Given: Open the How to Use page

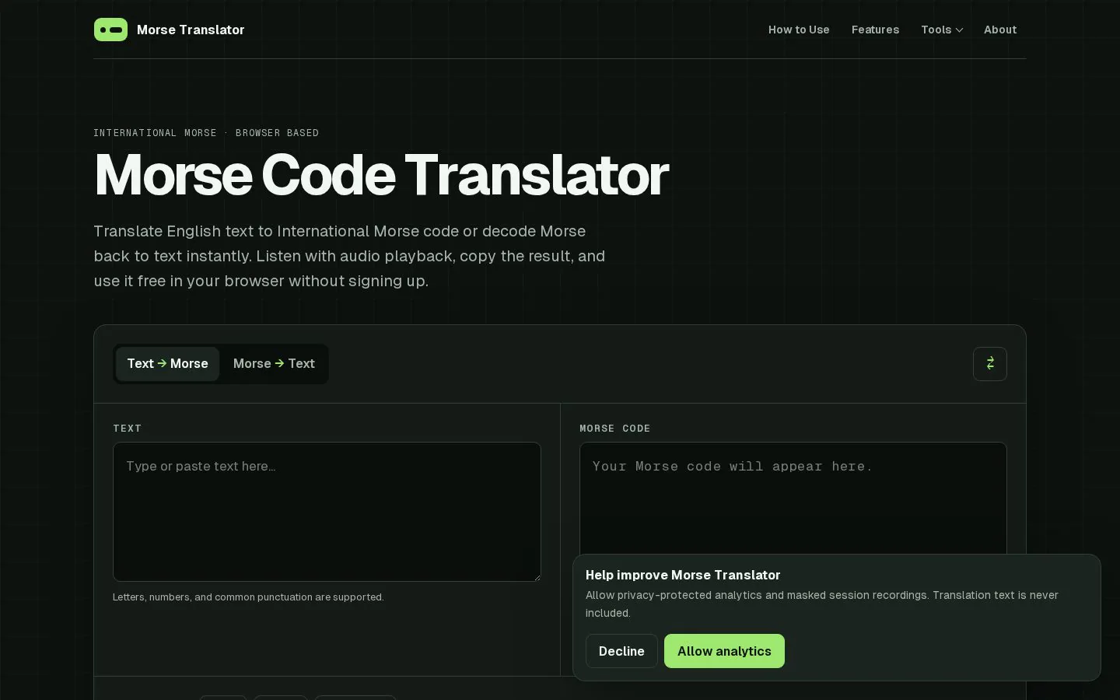Looking at the screenshot, I should pos(799,30).
